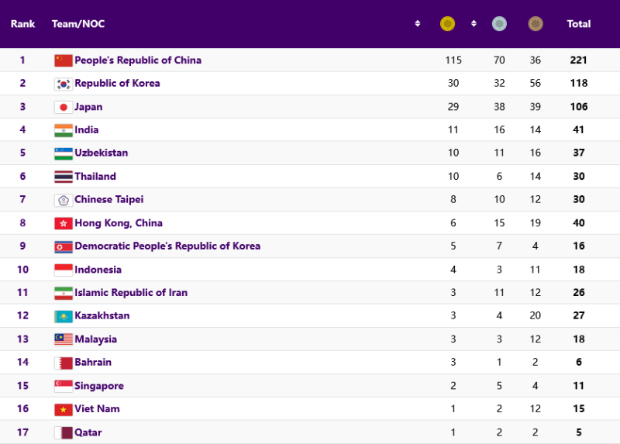Click Hong Kong, China's total of 40
The image size is (620, 444).
(x=578, y=223)
